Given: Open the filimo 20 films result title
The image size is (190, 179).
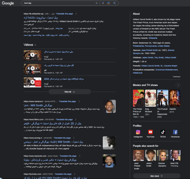Looking at the screenshot, I should point(53,123).
